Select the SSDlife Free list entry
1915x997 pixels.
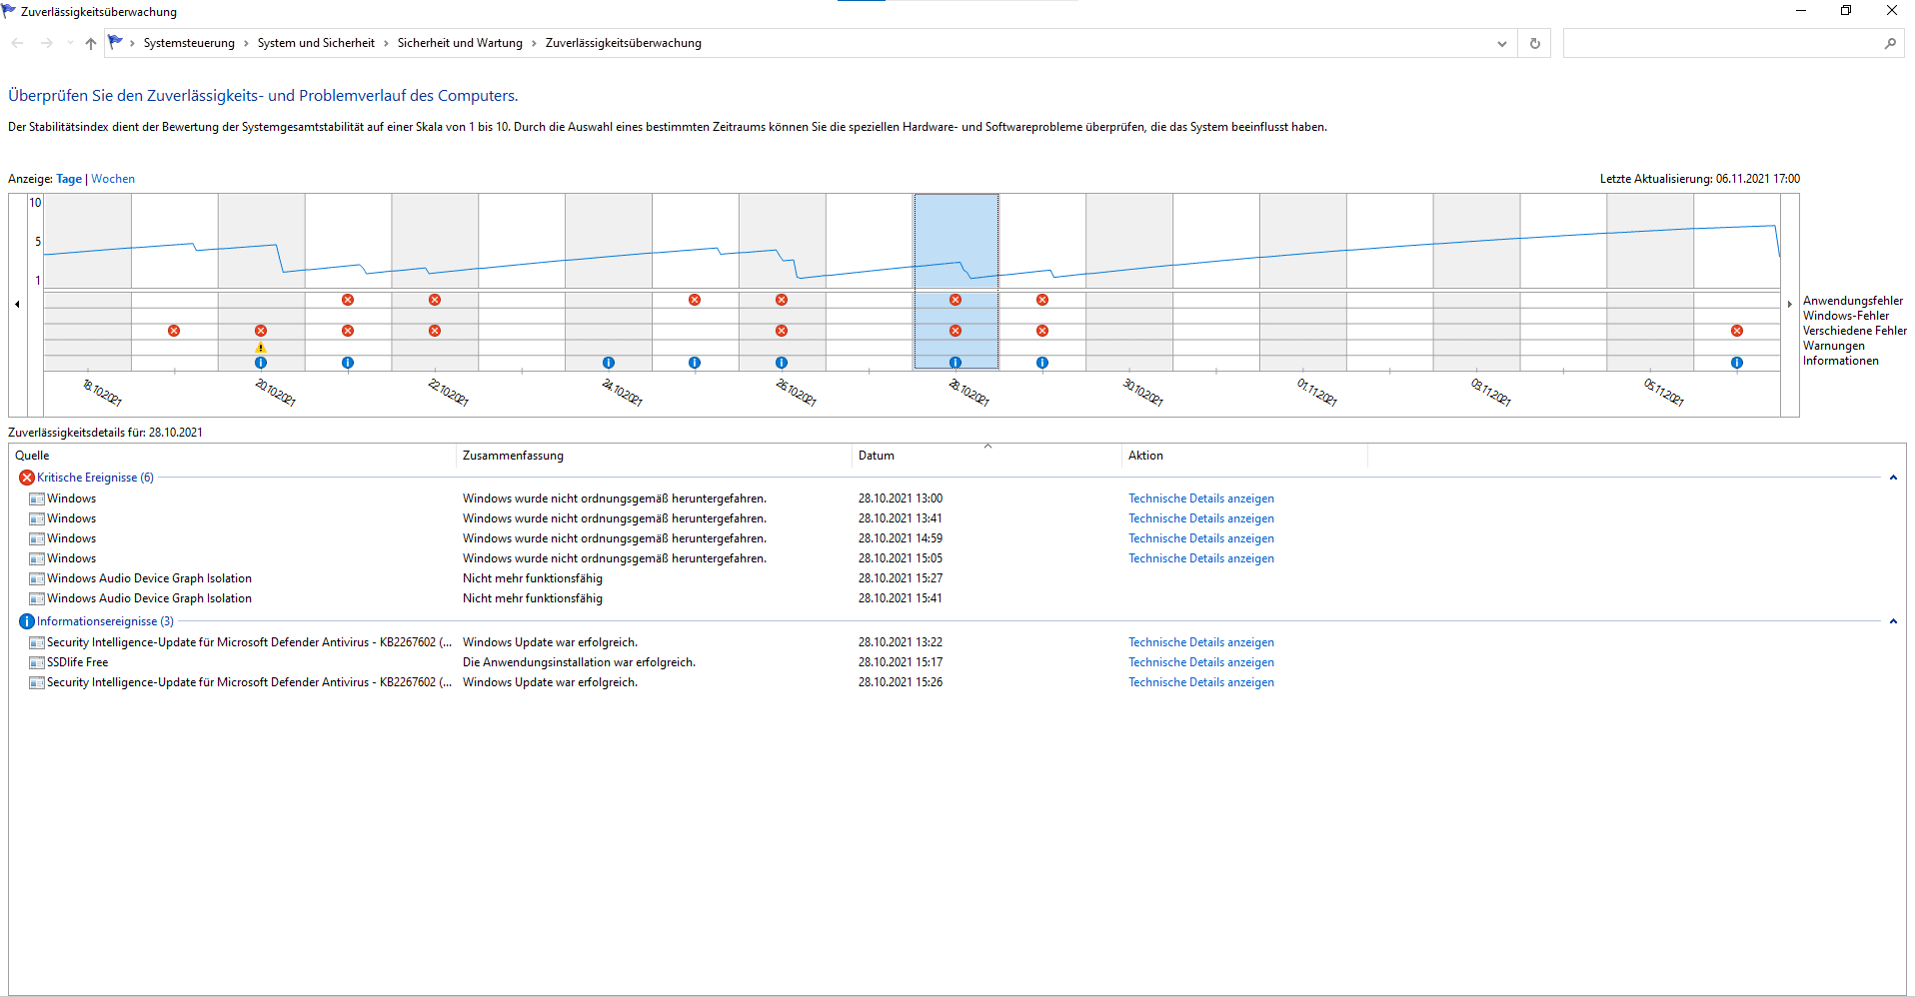957,662
